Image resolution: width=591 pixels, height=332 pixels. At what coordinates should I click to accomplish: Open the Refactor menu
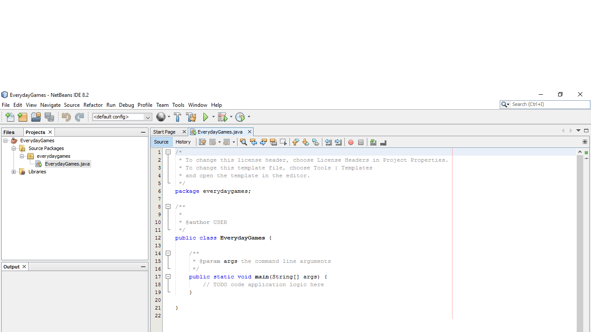(x=93, y=105)
